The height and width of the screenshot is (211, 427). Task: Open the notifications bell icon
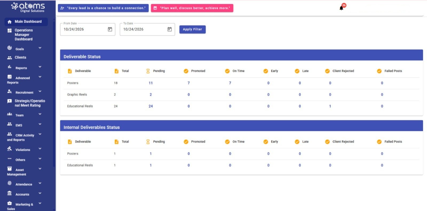click(341, 8)
